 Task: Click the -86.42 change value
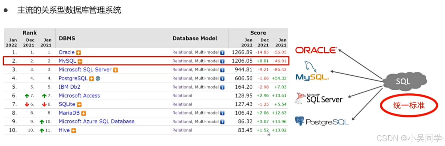280,70
